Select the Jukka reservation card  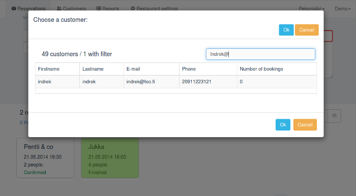pyautogui.click(x=110, y=158)
